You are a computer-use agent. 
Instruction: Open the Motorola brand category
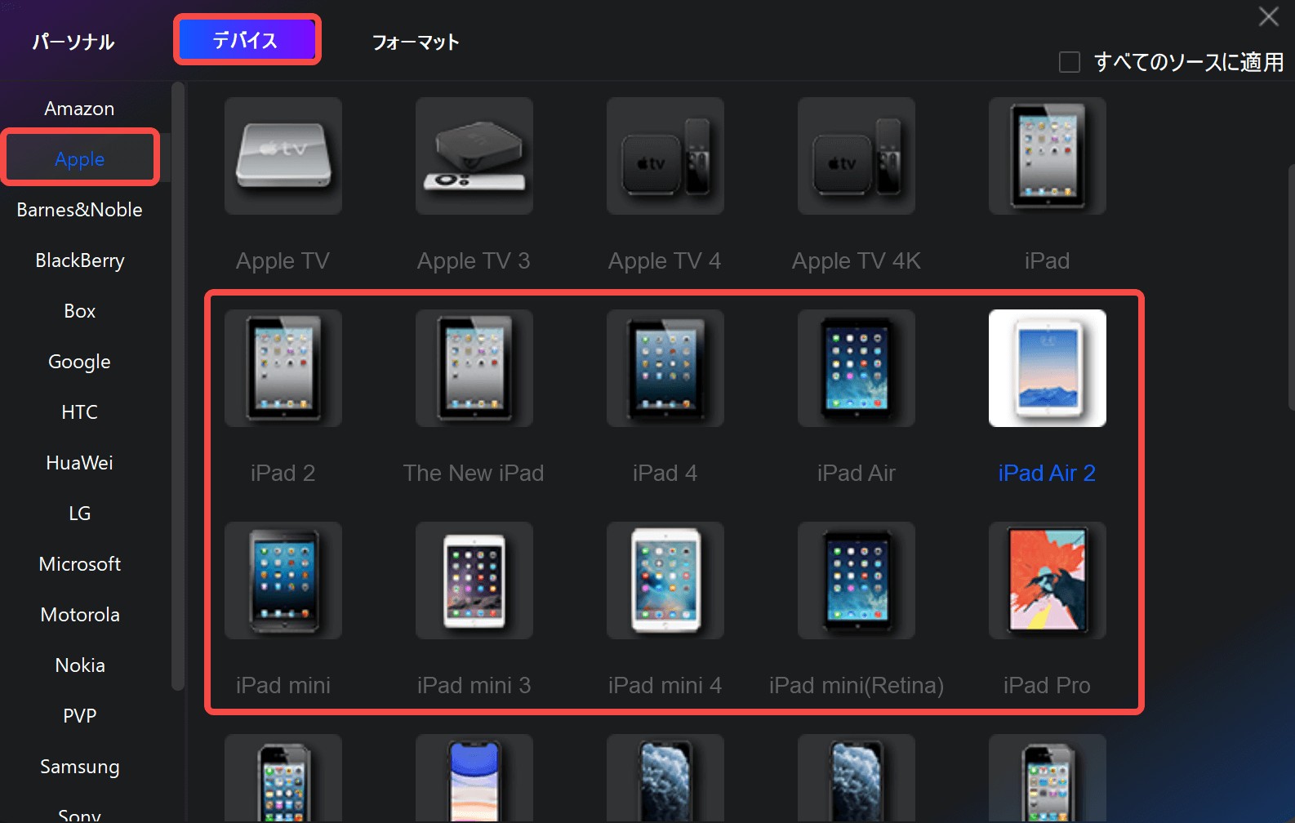pos(79,615)
